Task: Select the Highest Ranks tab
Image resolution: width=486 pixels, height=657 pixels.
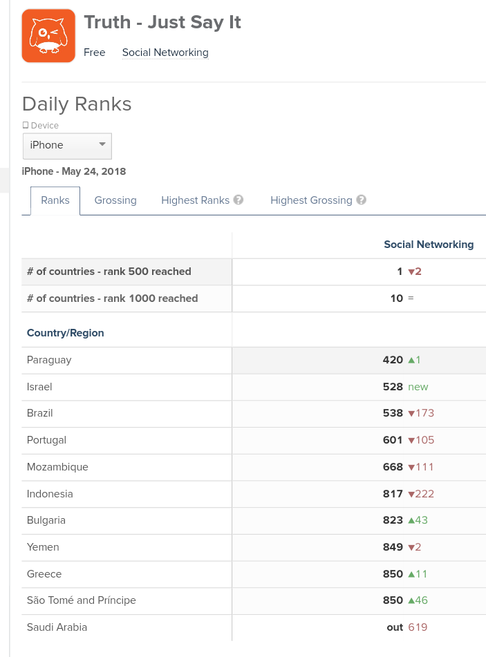Action: [x=195, y=200]
